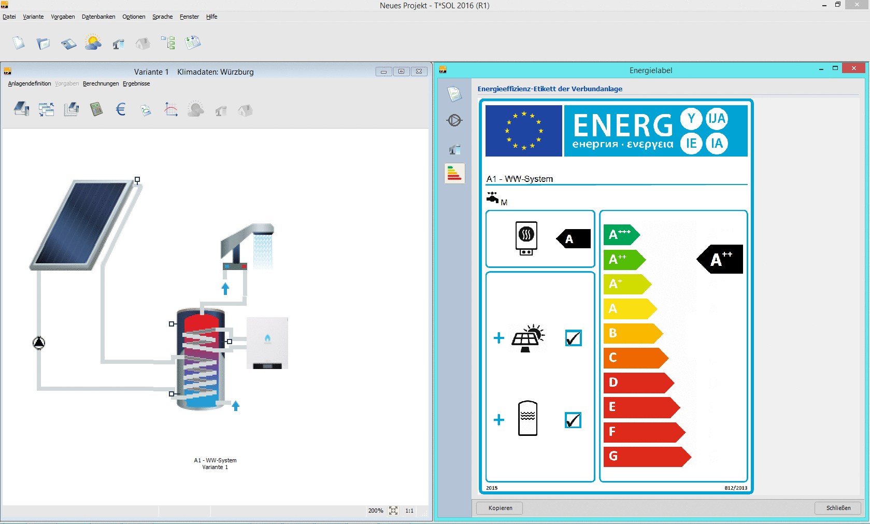The height and width of the screenshot is (524, 870).
Task: Click the fit-to-window icon in status bar
Action: pyautogui.click(x=393, y=511)
